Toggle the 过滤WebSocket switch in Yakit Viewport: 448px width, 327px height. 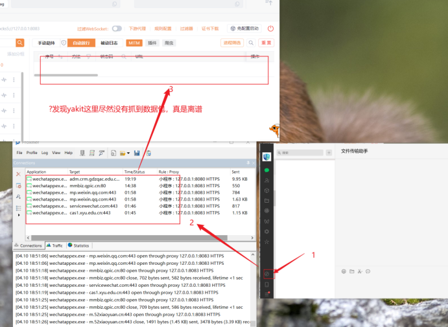click(x=117, y=28)
